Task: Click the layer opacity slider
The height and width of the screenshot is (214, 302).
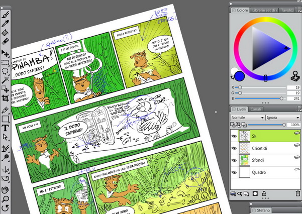Action: 267,125
